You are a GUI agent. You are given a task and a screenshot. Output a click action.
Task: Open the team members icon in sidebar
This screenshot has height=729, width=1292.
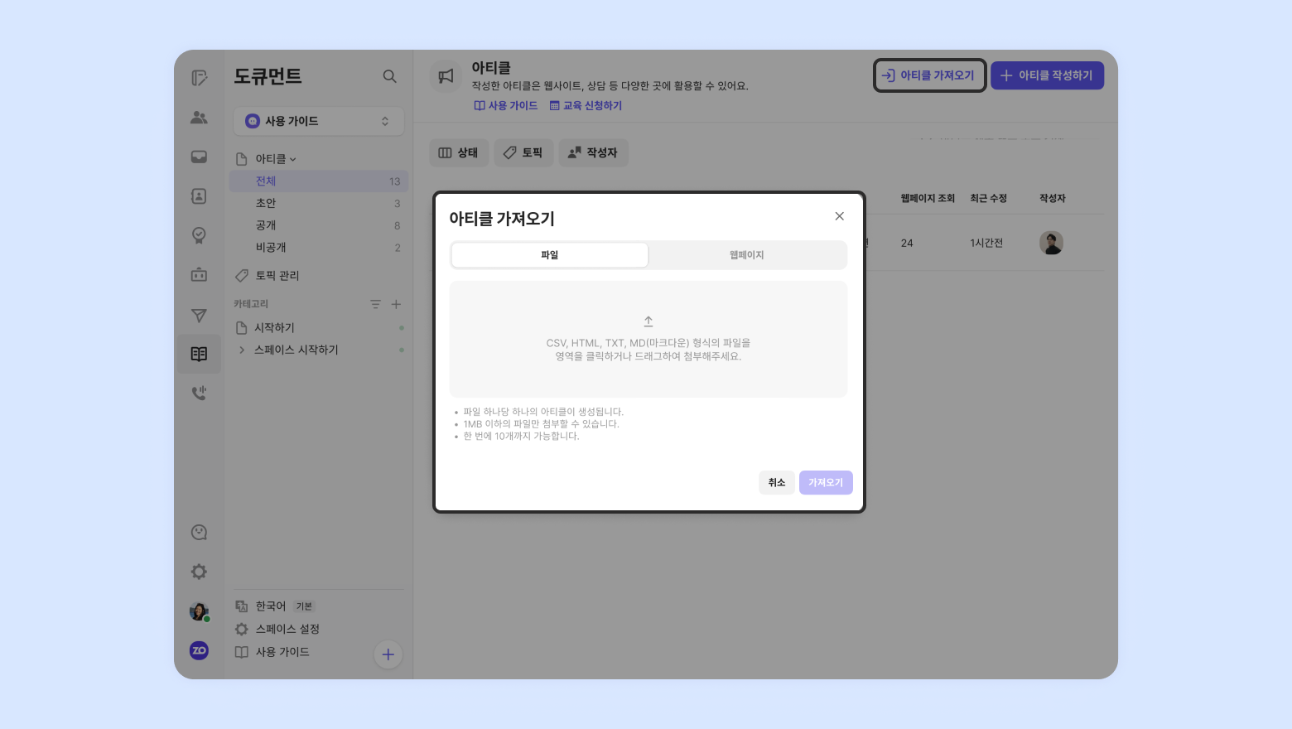tap(199, 118)
